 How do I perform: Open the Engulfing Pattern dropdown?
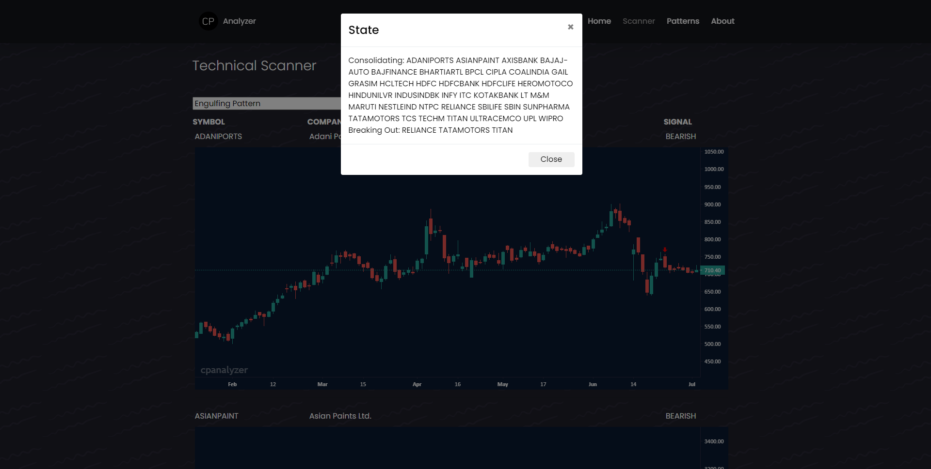tap(267, 103)
